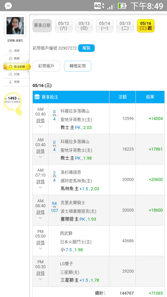Tap the user profile photo thumbnail
The height and width of the screenshot is (297, 167).
(15, 26)
